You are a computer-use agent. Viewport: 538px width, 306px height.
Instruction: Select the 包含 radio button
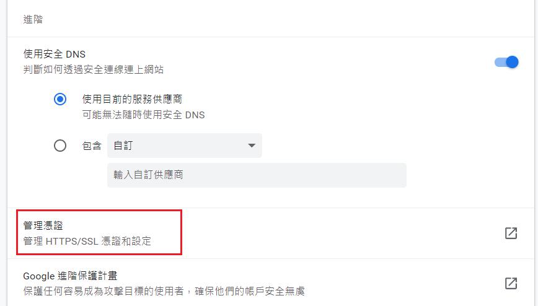point(60,146)
